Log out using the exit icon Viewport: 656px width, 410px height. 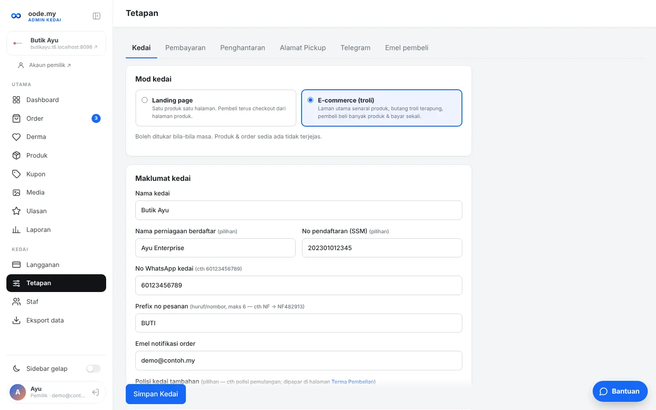[96, 392]
